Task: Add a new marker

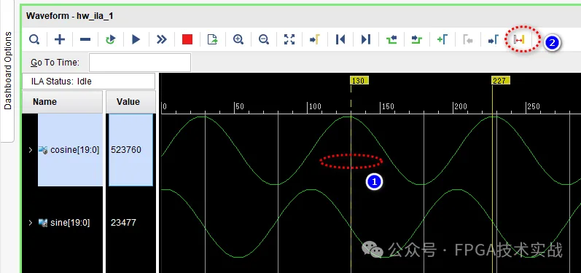Action: tap(442, 39)
